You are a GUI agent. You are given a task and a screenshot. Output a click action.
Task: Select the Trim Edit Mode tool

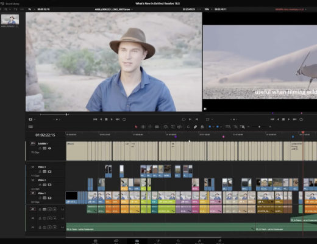coord(143,127)
